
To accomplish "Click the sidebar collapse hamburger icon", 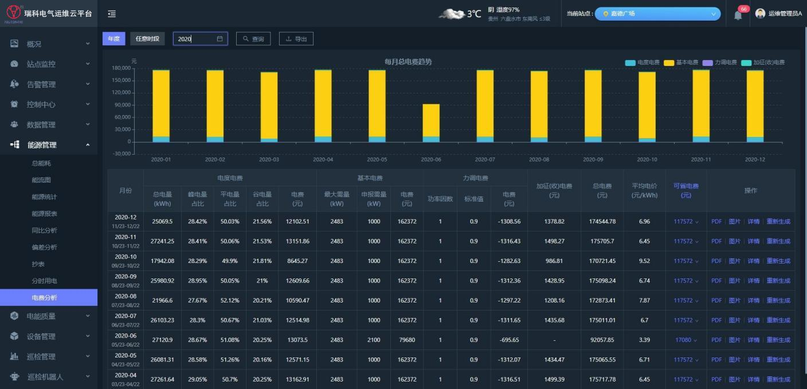I will point(112,14).
